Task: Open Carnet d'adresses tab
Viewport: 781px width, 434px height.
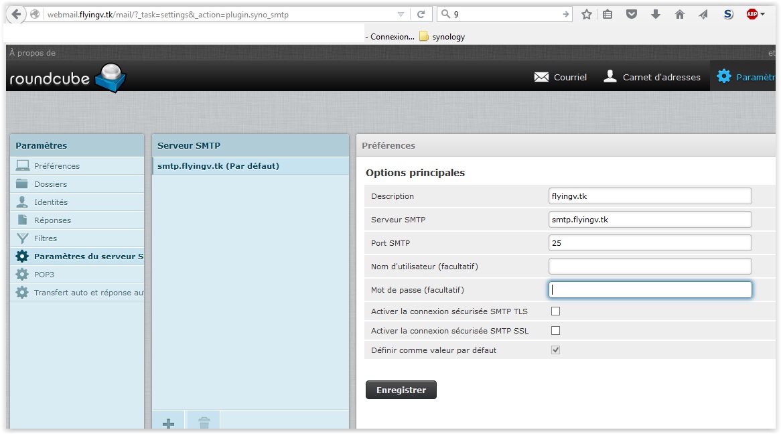Action: (652, 77)
